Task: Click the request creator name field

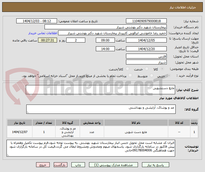Action: click(x=112, y=33)
